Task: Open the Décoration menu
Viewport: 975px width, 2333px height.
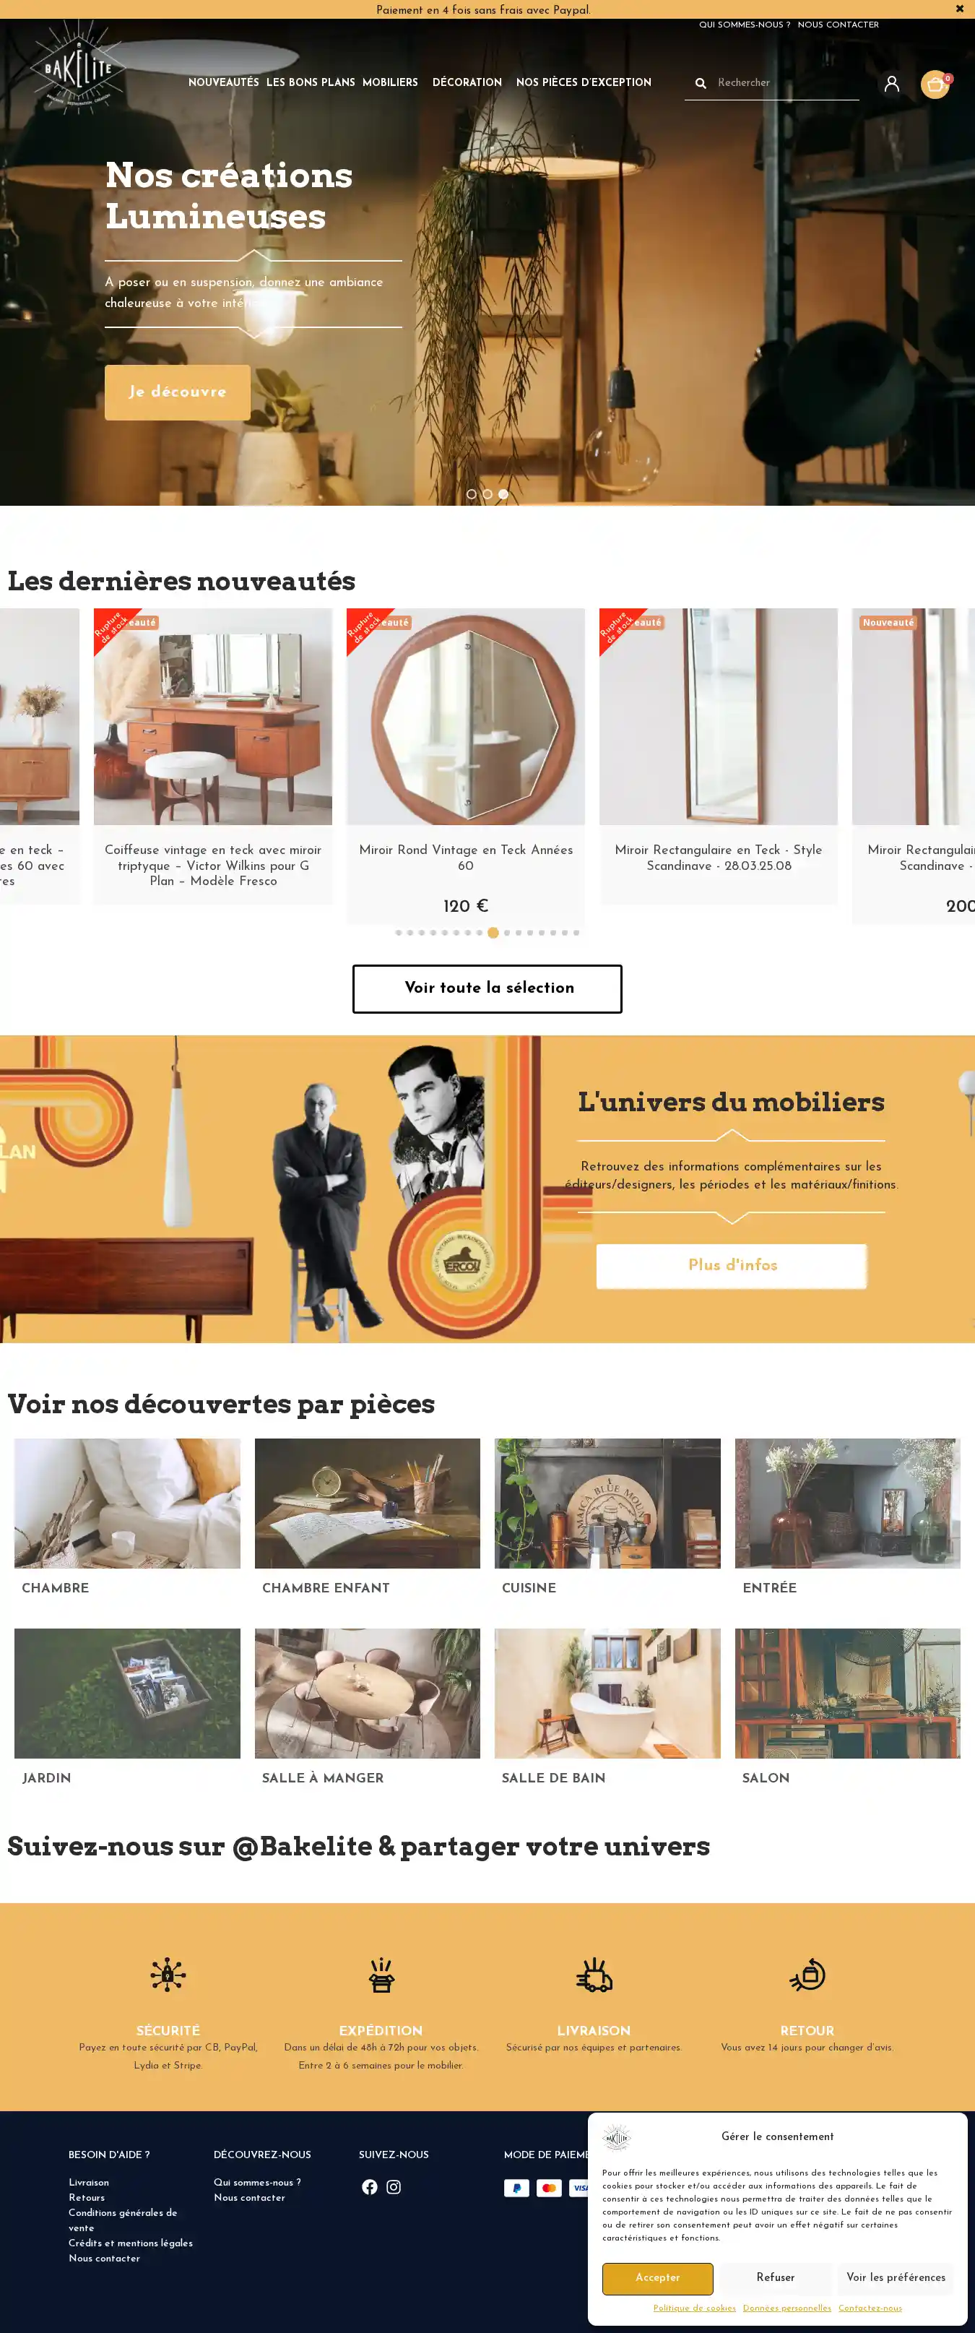Action: (467, 82)
